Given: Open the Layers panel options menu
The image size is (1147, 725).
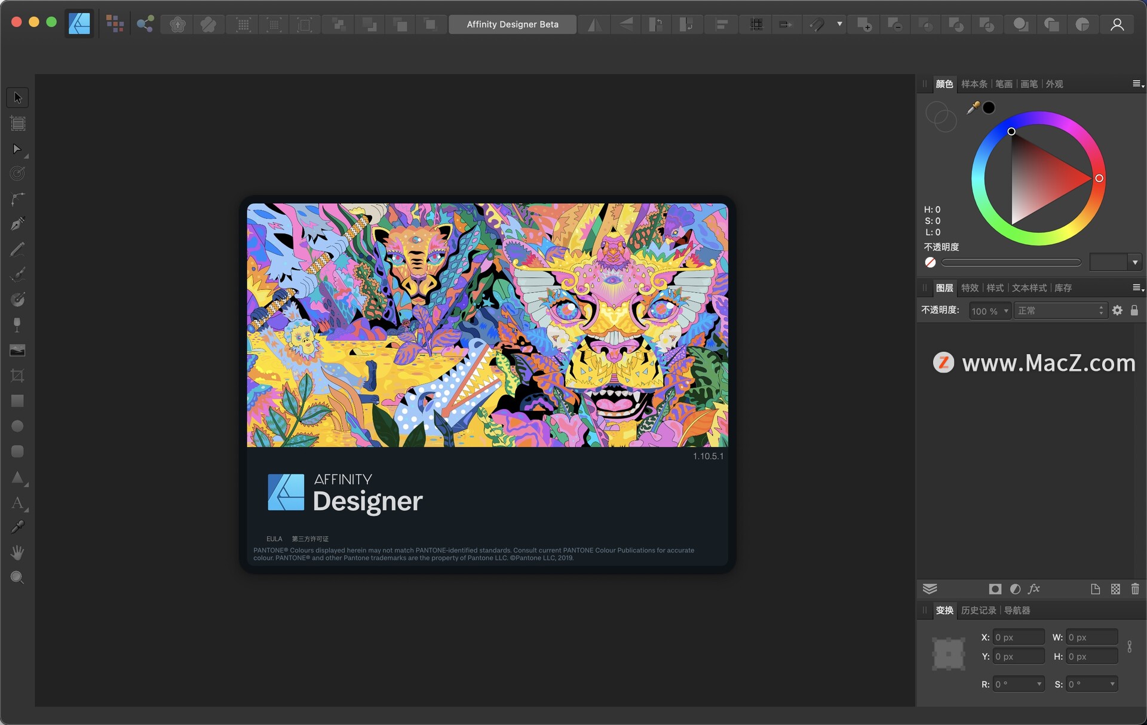Looking at the screenshot, I should 1138,288.
